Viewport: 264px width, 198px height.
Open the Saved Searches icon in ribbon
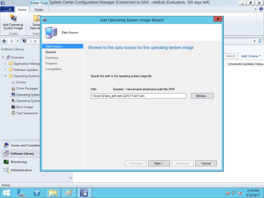coord(37,19)
